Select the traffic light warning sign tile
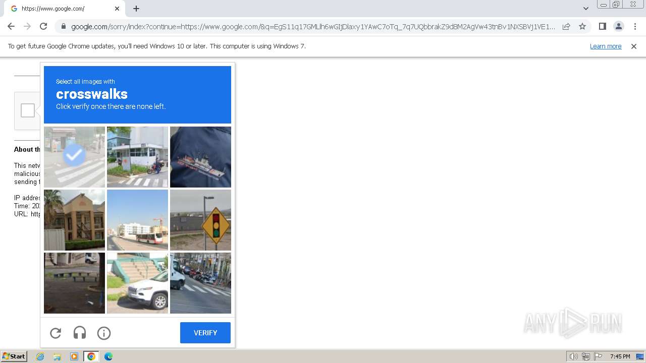The image size is (646, 363). [x=200, y=220]
